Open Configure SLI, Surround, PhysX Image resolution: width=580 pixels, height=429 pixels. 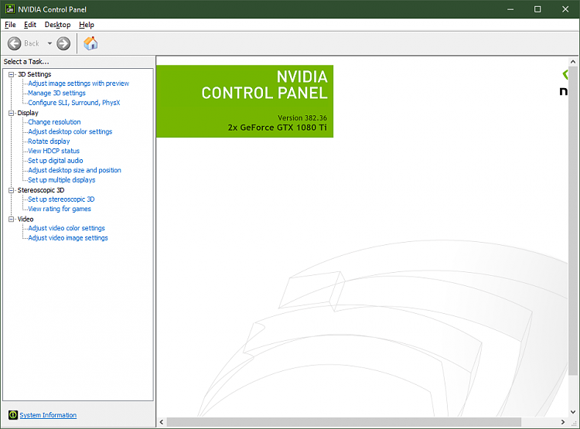tap(74, 103)
